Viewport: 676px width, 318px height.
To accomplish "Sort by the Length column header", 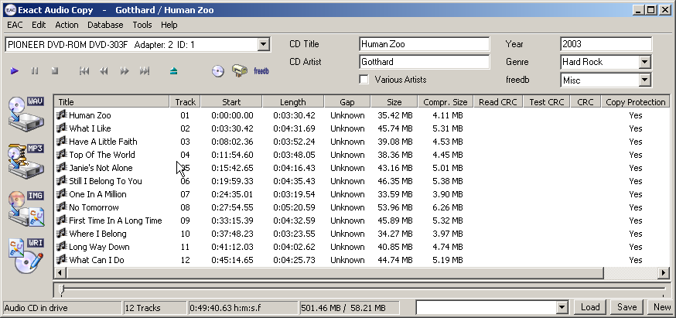I will tap(292, 102).
